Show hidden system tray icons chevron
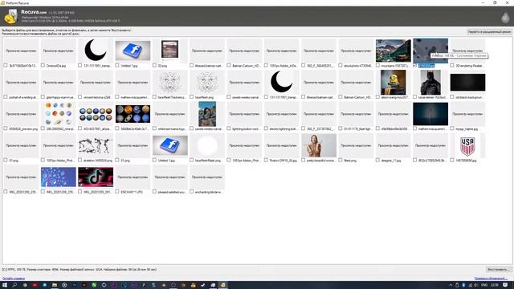Viewport: 514px width, 289px height. tap(451, 285)
